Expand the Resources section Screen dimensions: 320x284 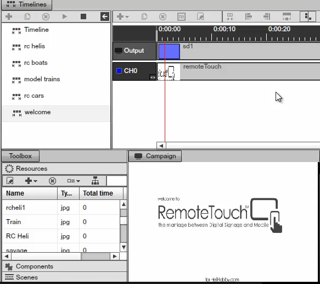(64, 169)
